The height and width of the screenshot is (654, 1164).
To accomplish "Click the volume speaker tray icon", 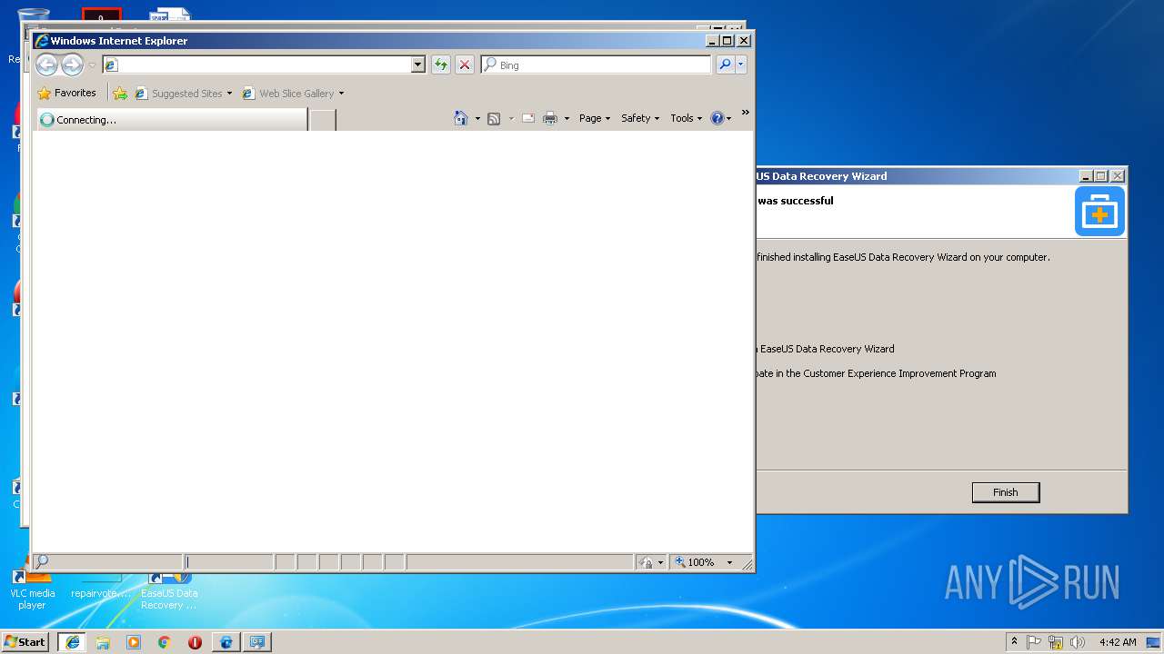I will click(x=1078, y=641).
